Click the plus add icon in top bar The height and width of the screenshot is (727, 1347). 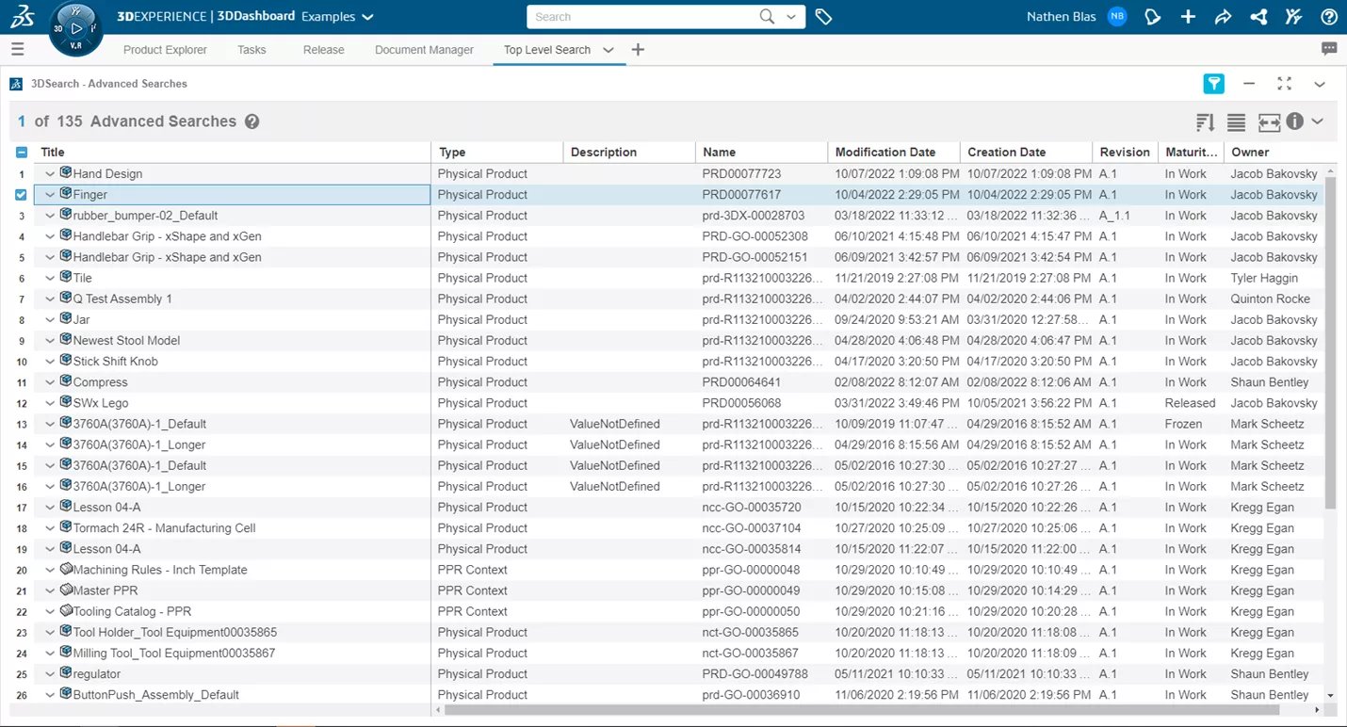click(x=1189, y=17)
